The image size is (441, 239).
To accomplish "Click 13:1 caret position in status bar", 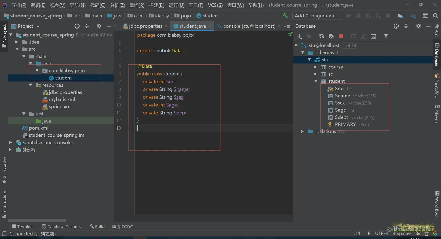I will 356,233.
